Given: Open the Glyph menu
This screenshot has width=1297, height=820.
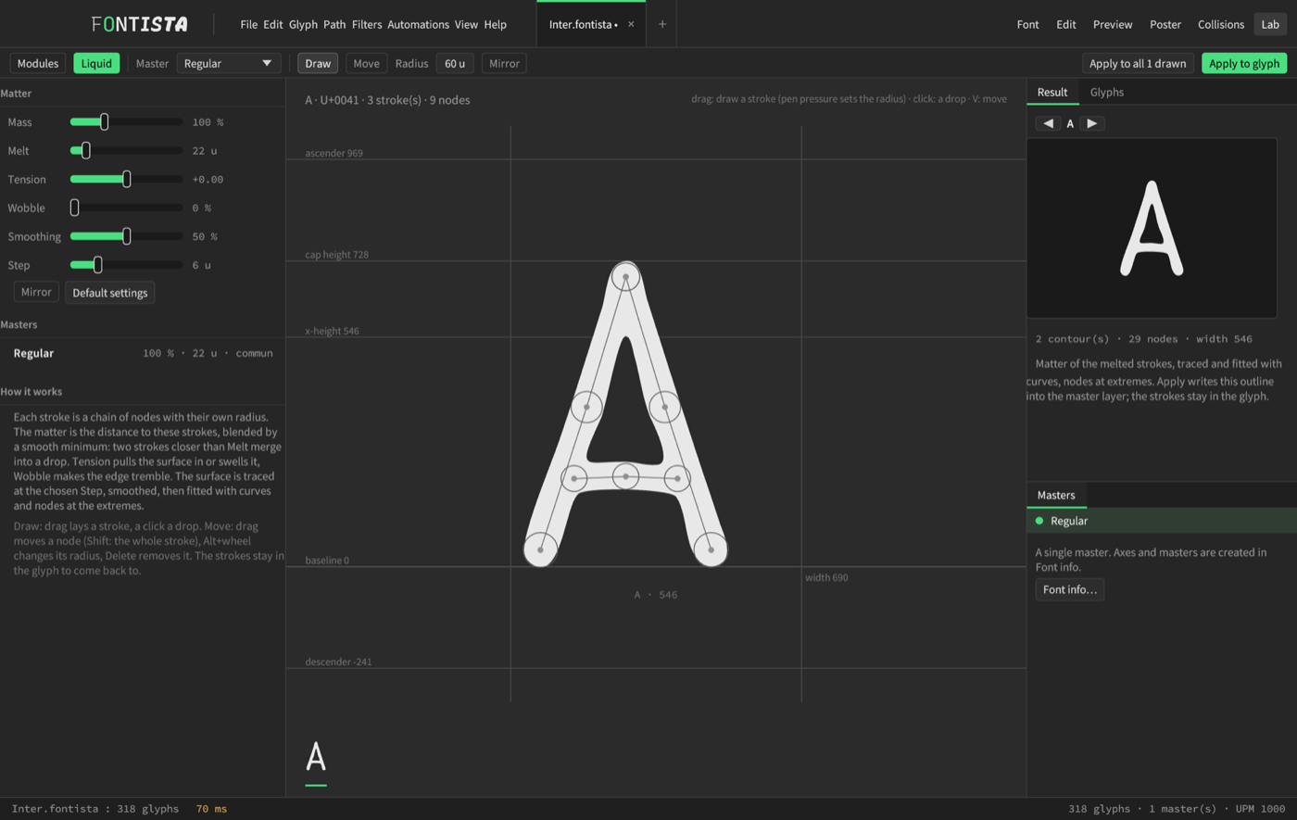Looking at the screenshot, I should point(303,24).
